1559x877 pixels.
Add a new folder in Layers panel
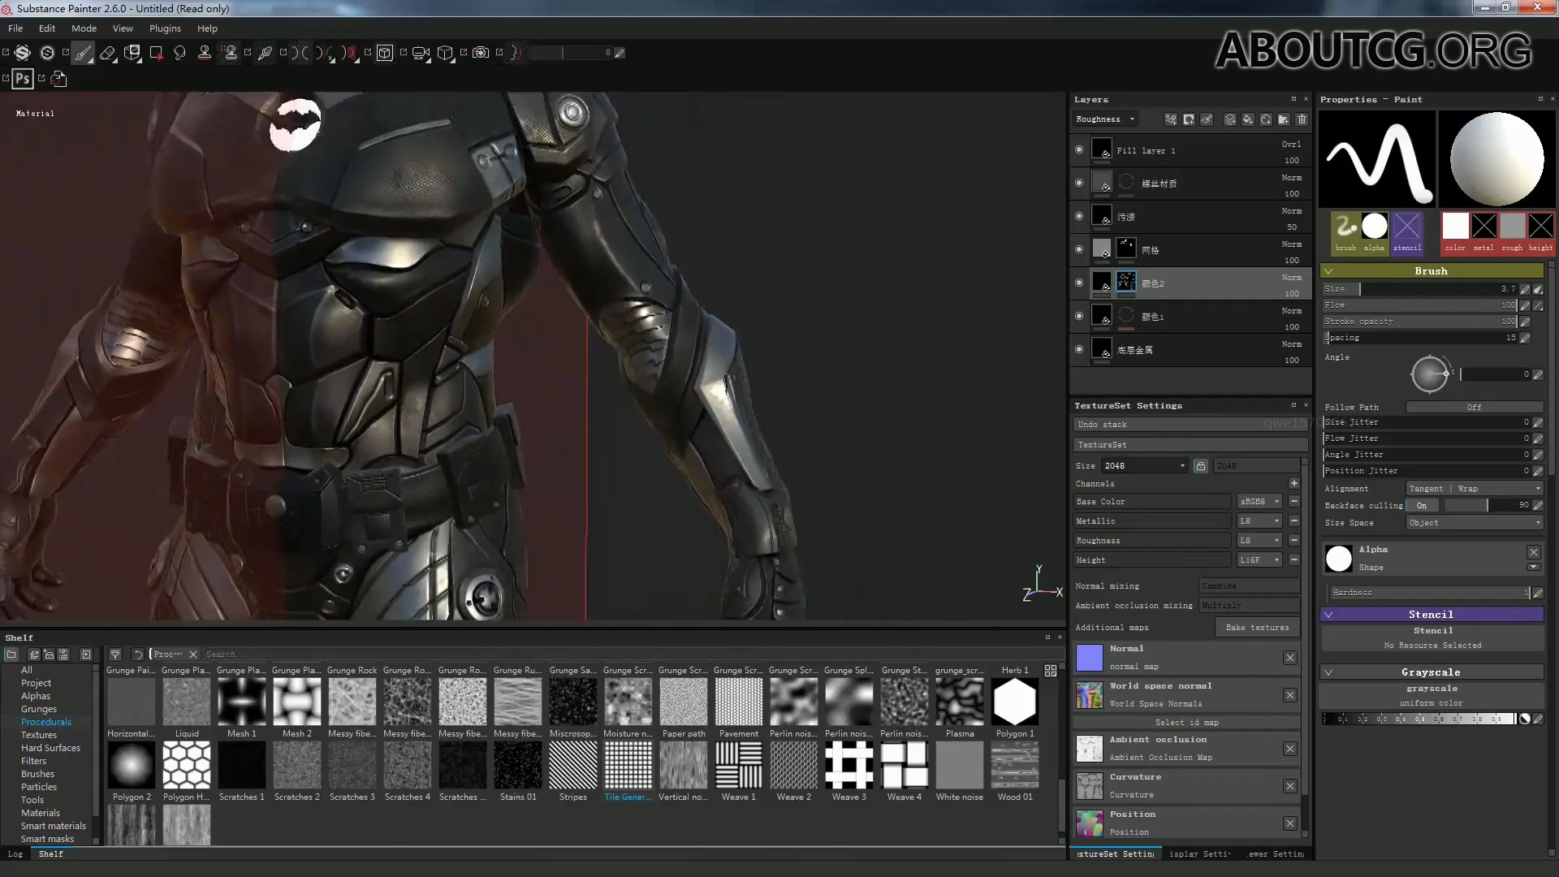pyautogui.click(x=1284, y=119)
